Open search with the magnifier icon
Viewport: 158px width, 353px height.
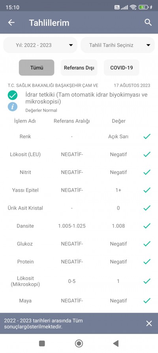(x=148, y=23)
